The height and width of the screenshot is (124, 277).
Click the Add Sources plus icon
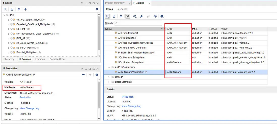point(25,9)
